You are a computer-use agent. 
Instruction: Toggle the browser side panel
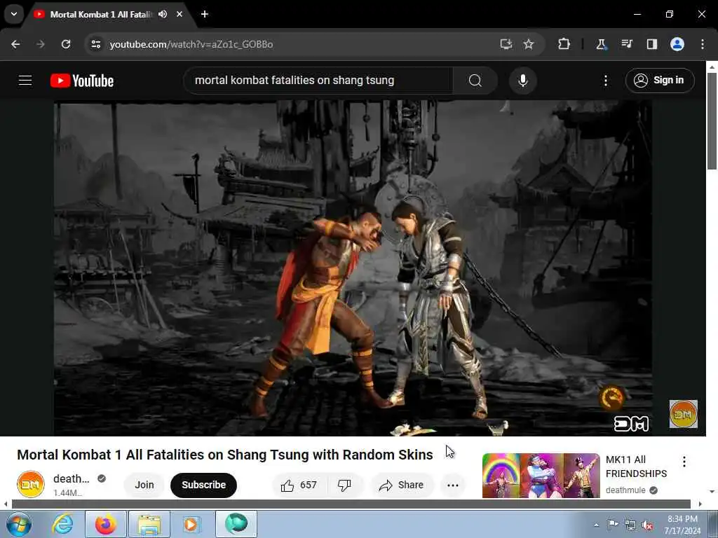pos(652,44)
